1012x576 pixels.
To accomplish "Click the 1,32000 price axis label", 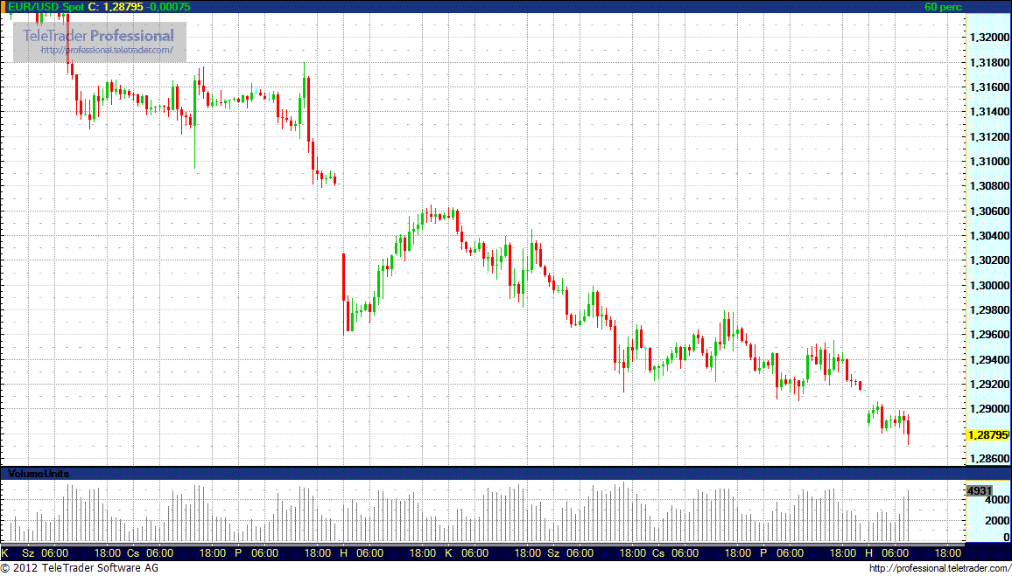I will pyautogui.click(x=988, y=38).
